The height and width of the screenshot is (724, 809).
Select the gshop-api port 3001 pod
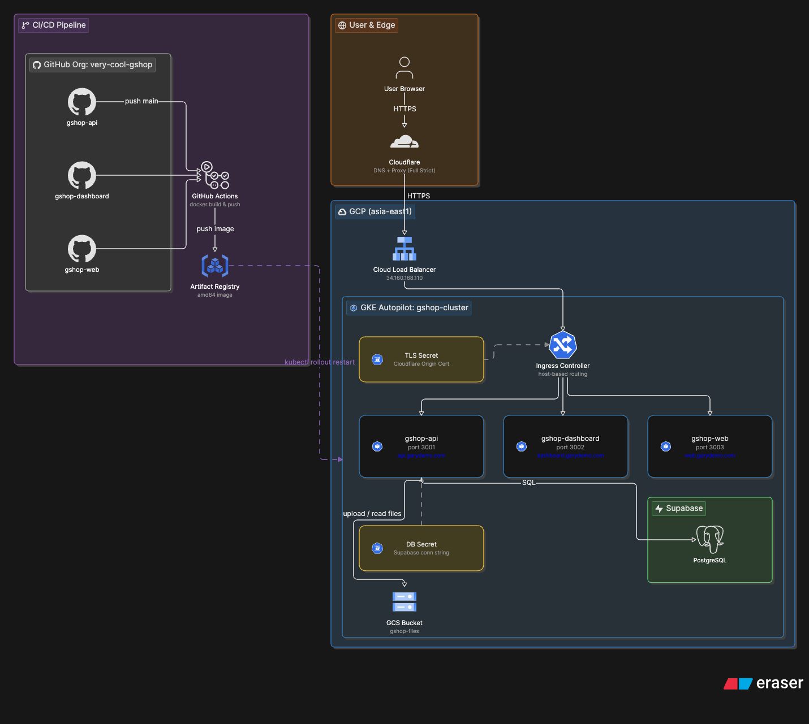coord(421,446)
